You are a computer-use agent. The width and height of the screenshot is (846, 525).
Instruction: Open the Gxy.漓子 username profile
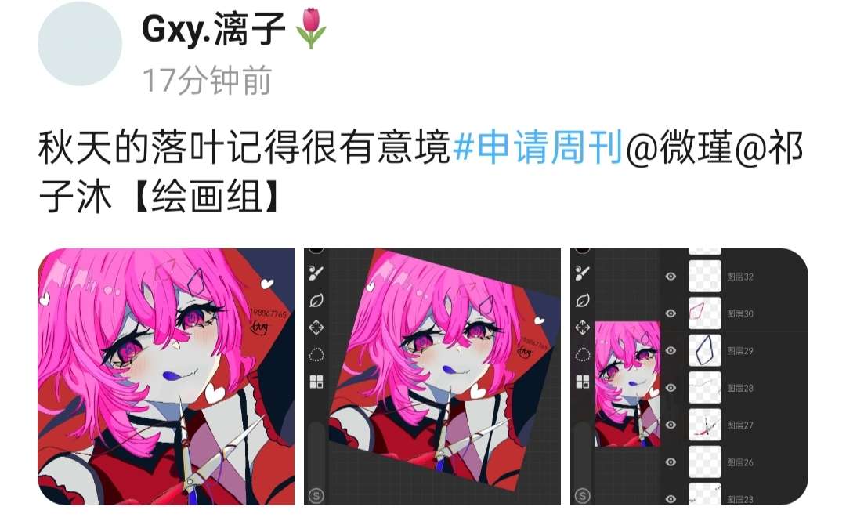click(x=213, y=28)
